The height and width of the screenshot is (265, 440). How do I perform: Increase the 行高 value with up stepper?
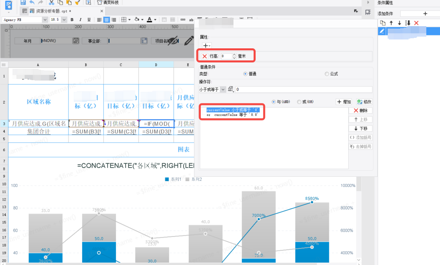234,55
